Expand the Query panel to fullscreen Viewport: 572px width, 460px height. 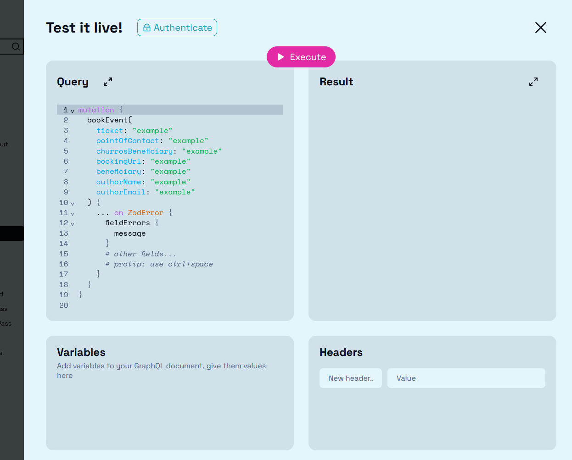coord(108,82)
